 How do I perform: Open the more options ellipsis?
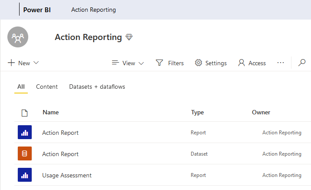pos(281,63)
